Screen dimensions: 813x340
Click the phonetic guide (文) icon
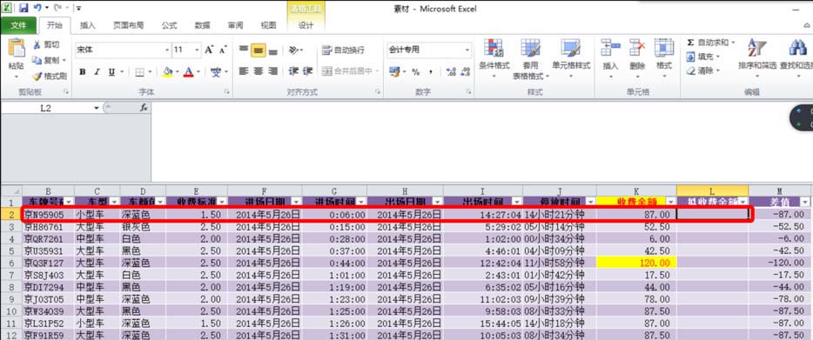click(216, 72)
